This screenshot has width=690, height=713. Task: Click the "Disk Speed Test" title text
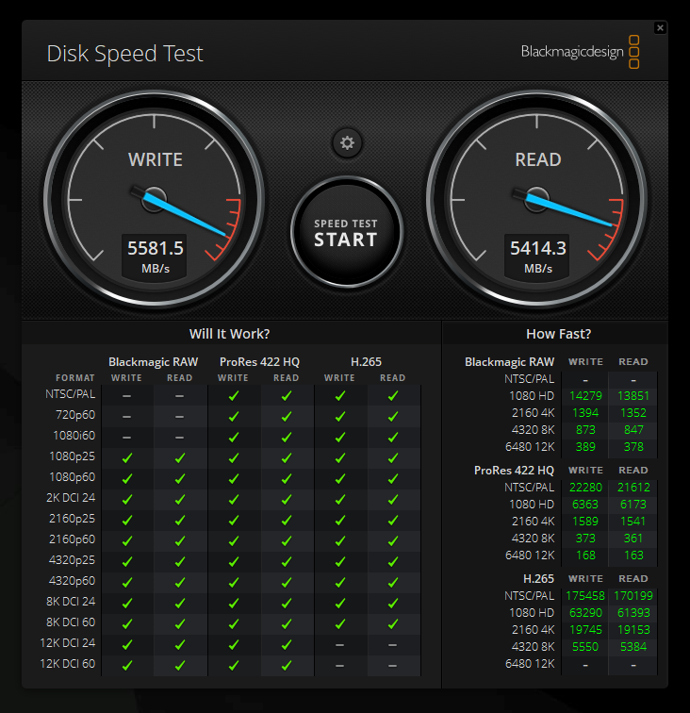tap(124, 54)
